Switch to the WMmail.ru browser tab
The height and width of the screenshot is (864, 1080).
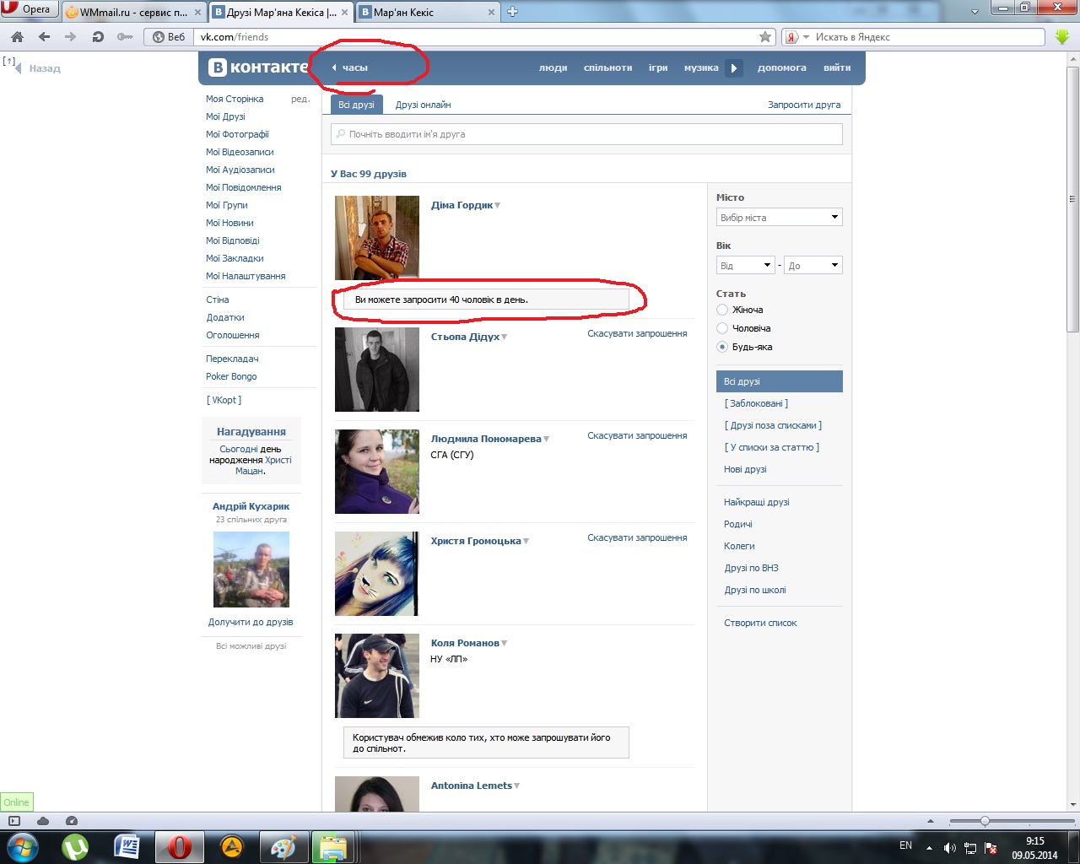134,12
